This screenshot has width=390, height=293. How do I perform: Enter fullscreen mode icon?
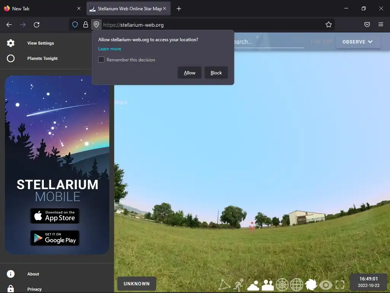340,285
